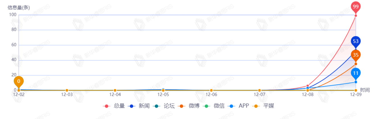Screen dimensions: 377x119
Task: Click the data point at 12-04
Action: 115,90
